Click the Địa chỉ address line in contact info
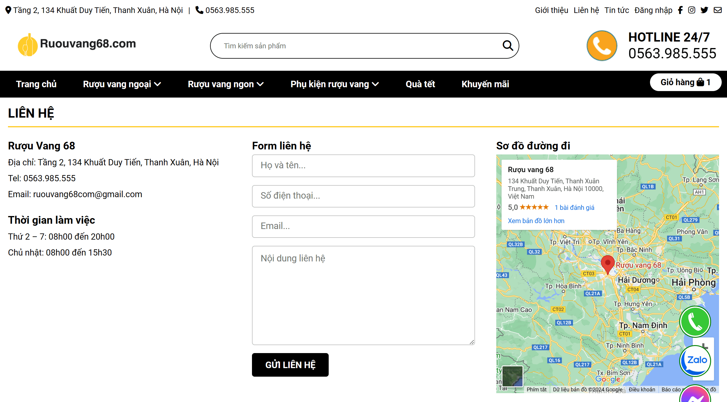This screenshot has height=402, width=727. click(x=113, y=162)
